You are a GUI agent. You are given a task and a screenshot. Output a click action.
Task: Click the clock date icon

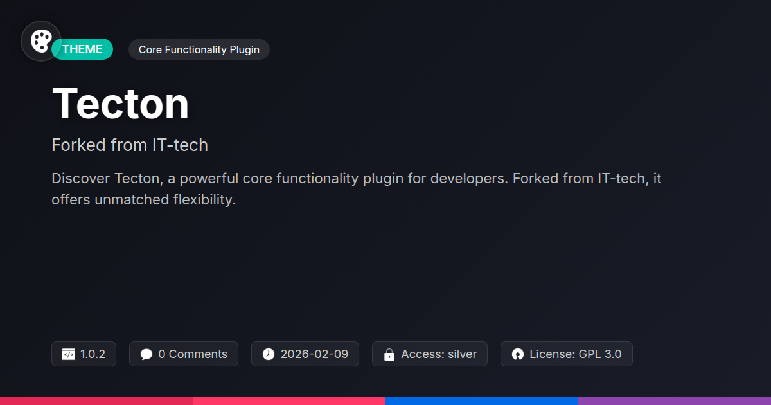(x=269, y=354)
